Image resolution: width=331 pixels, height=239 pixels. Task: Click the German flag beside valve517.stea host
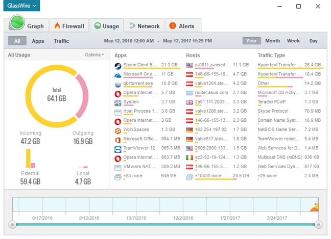190,139
